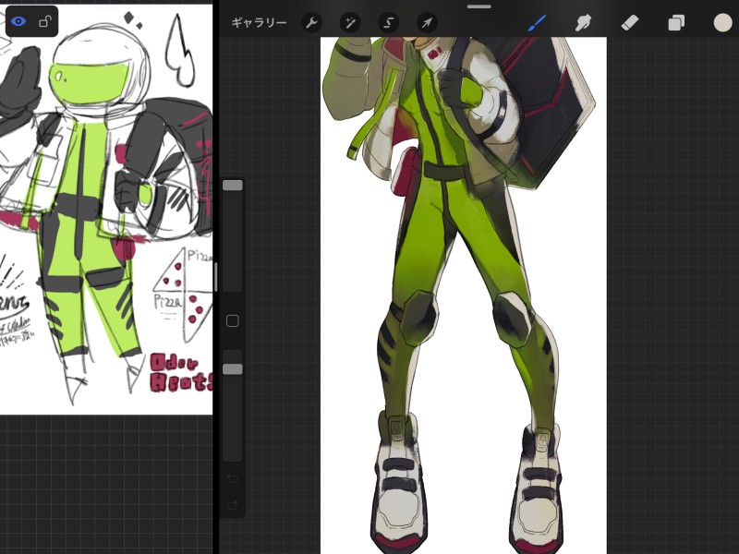Click the brush opacity slider handle
Screen dimensions: 739x554
coord(233,368)
